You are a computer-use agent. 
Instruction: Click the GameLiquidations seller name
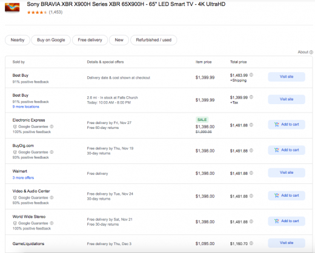[28, 244]
